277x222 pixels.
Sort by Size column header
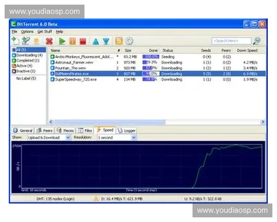pos(128,50)
